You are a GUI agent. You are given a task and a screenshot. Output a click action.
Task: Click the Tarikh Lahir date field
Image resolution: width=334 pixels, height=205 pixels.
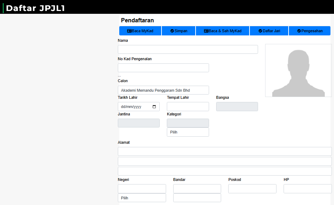[x=139, y=107]
